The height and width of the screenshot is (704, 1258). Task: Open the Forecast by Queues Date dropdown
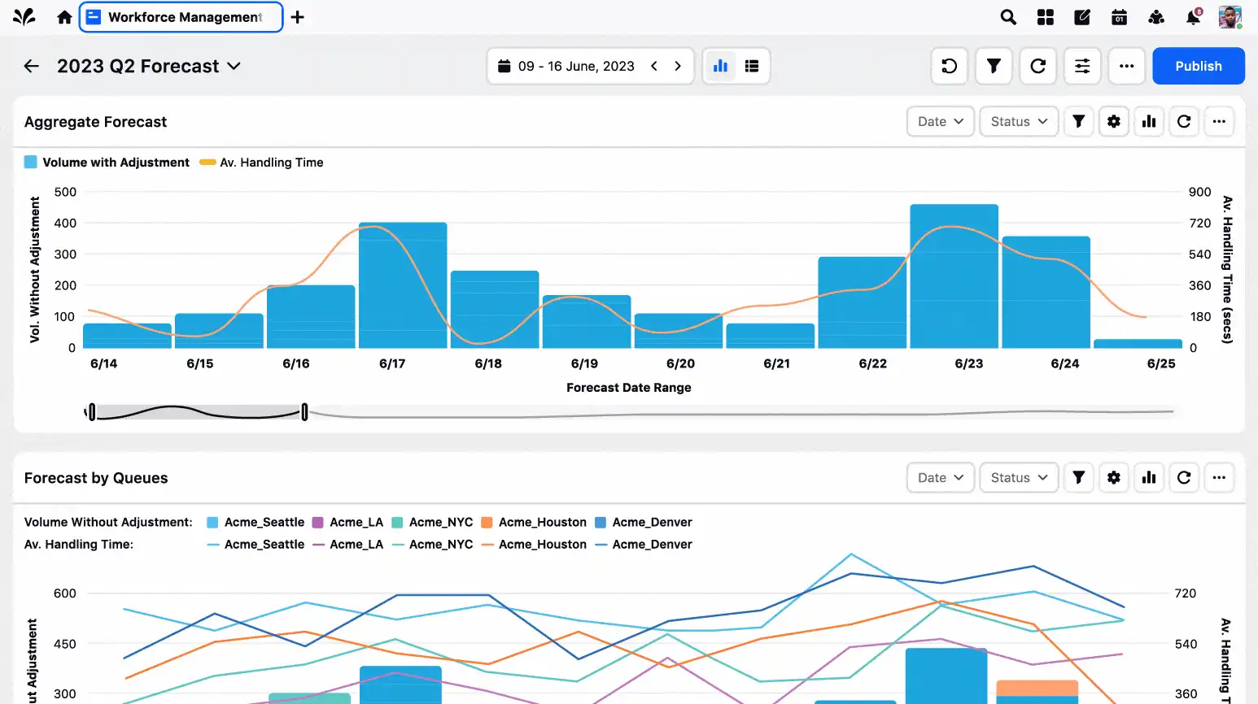pyautogui.click(x=941, y=478)
